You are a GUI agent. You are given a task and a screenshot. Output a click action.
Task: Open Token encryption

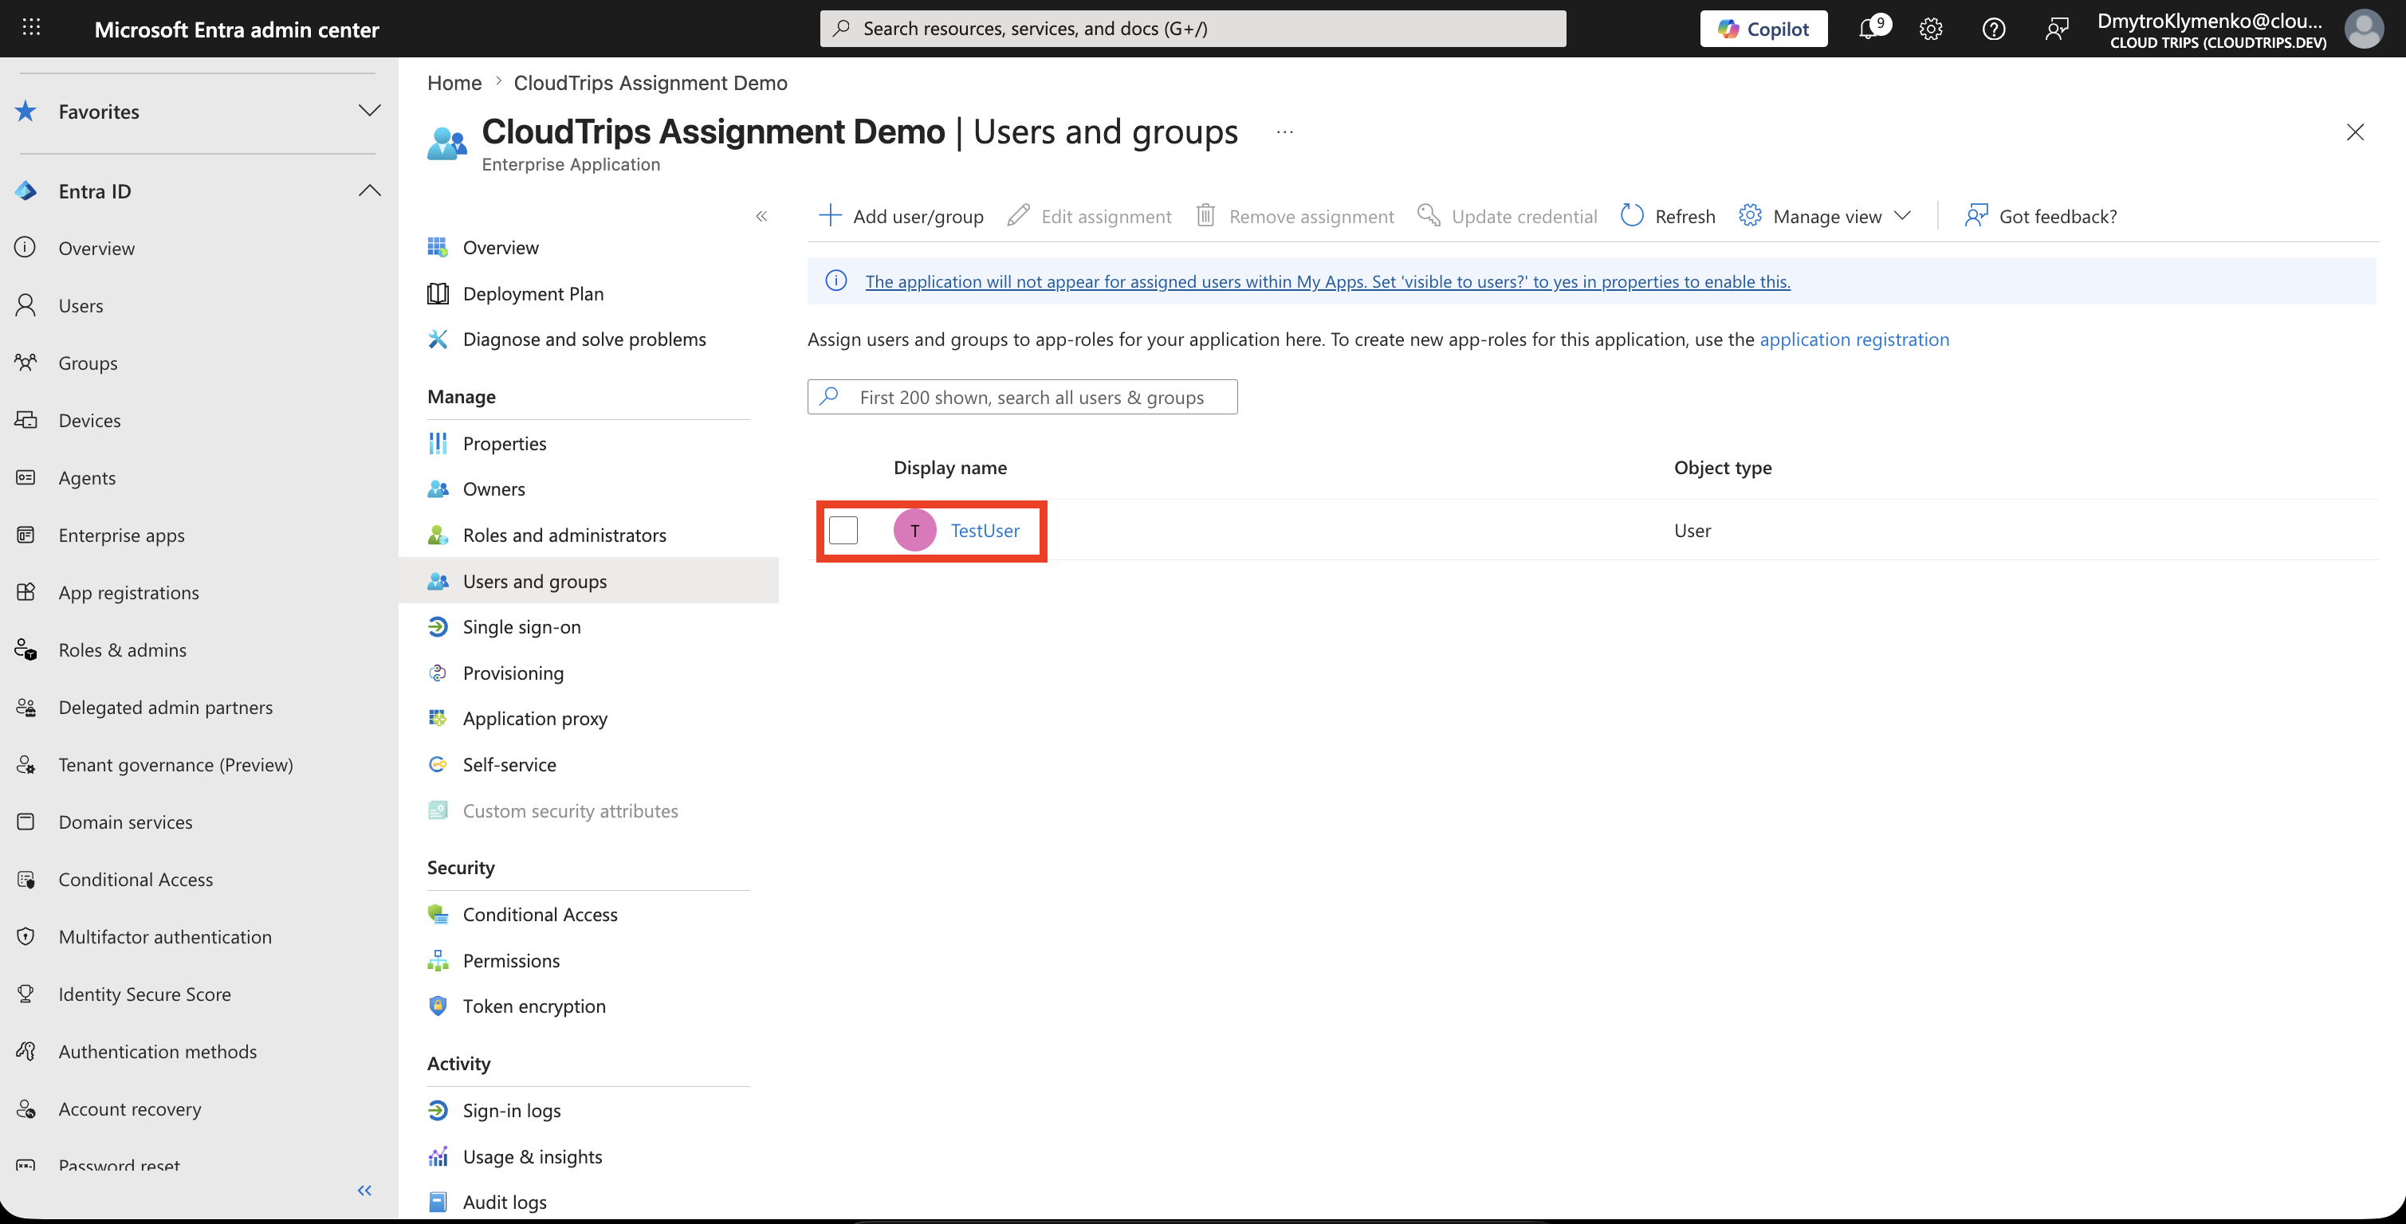(533, 1006)
